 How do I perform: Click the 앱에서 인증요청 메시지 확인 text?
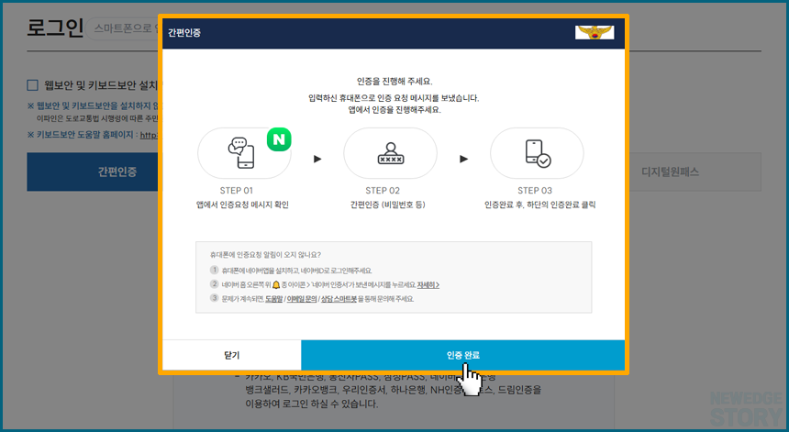242,205
